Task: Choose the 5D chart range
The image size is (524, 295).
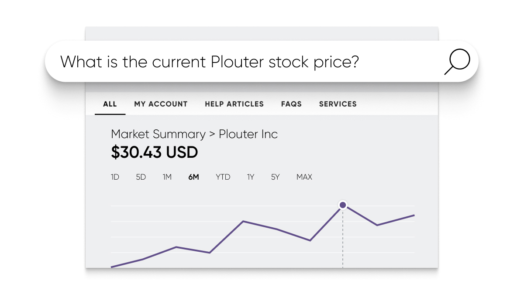Action: click(x=141, y=177)
